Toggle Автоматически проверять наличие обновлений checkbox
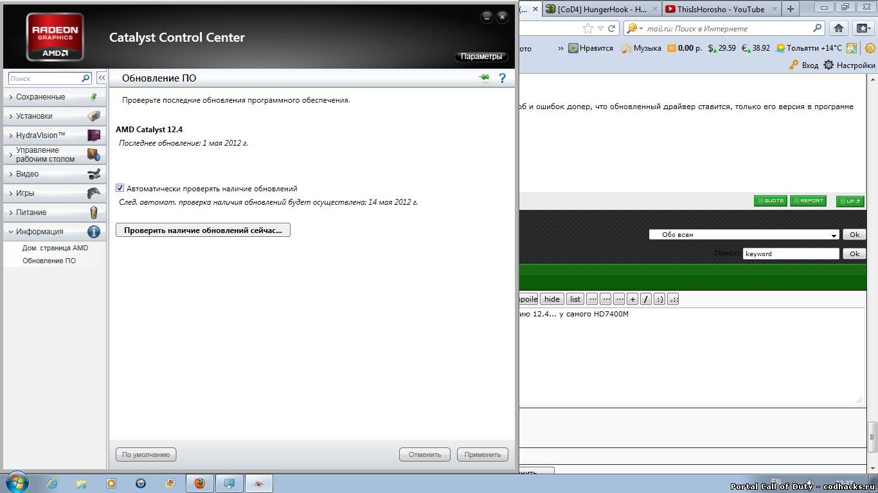This screenshot has width=878, height=493. pos(120,188)
